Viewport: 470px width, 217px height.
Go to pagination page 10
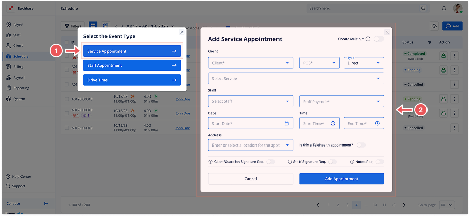click(375, 205)
